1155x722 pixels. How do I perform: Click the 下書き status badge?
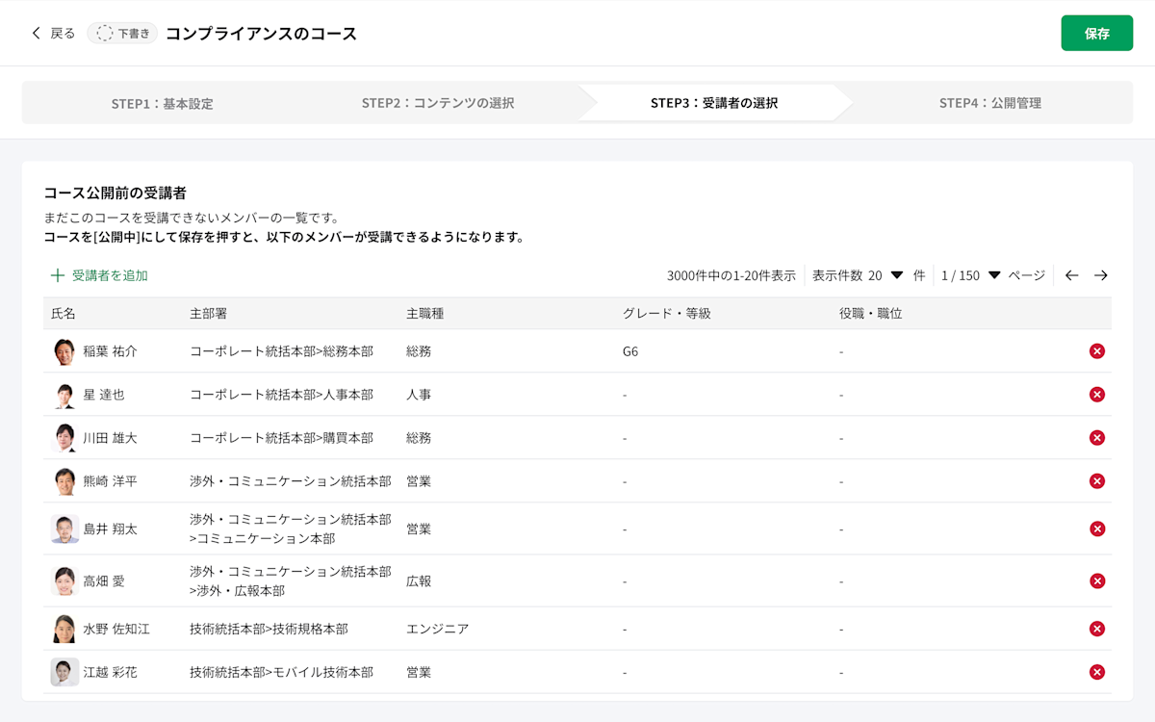[x=121, y=32]
